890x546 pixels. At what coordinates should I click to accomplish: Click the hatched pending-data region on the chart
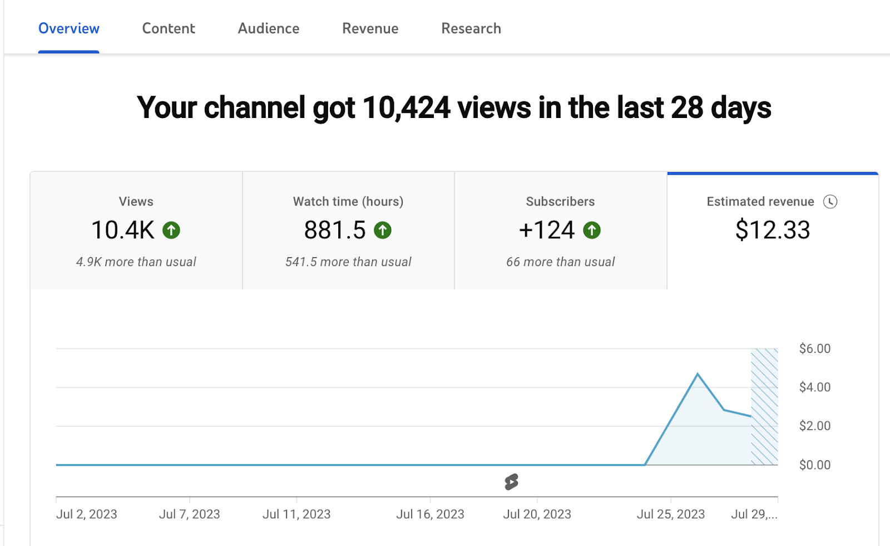(x=764, y=406)
